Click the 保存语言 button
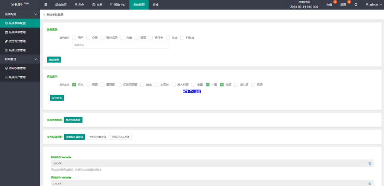 click(57, 98)
